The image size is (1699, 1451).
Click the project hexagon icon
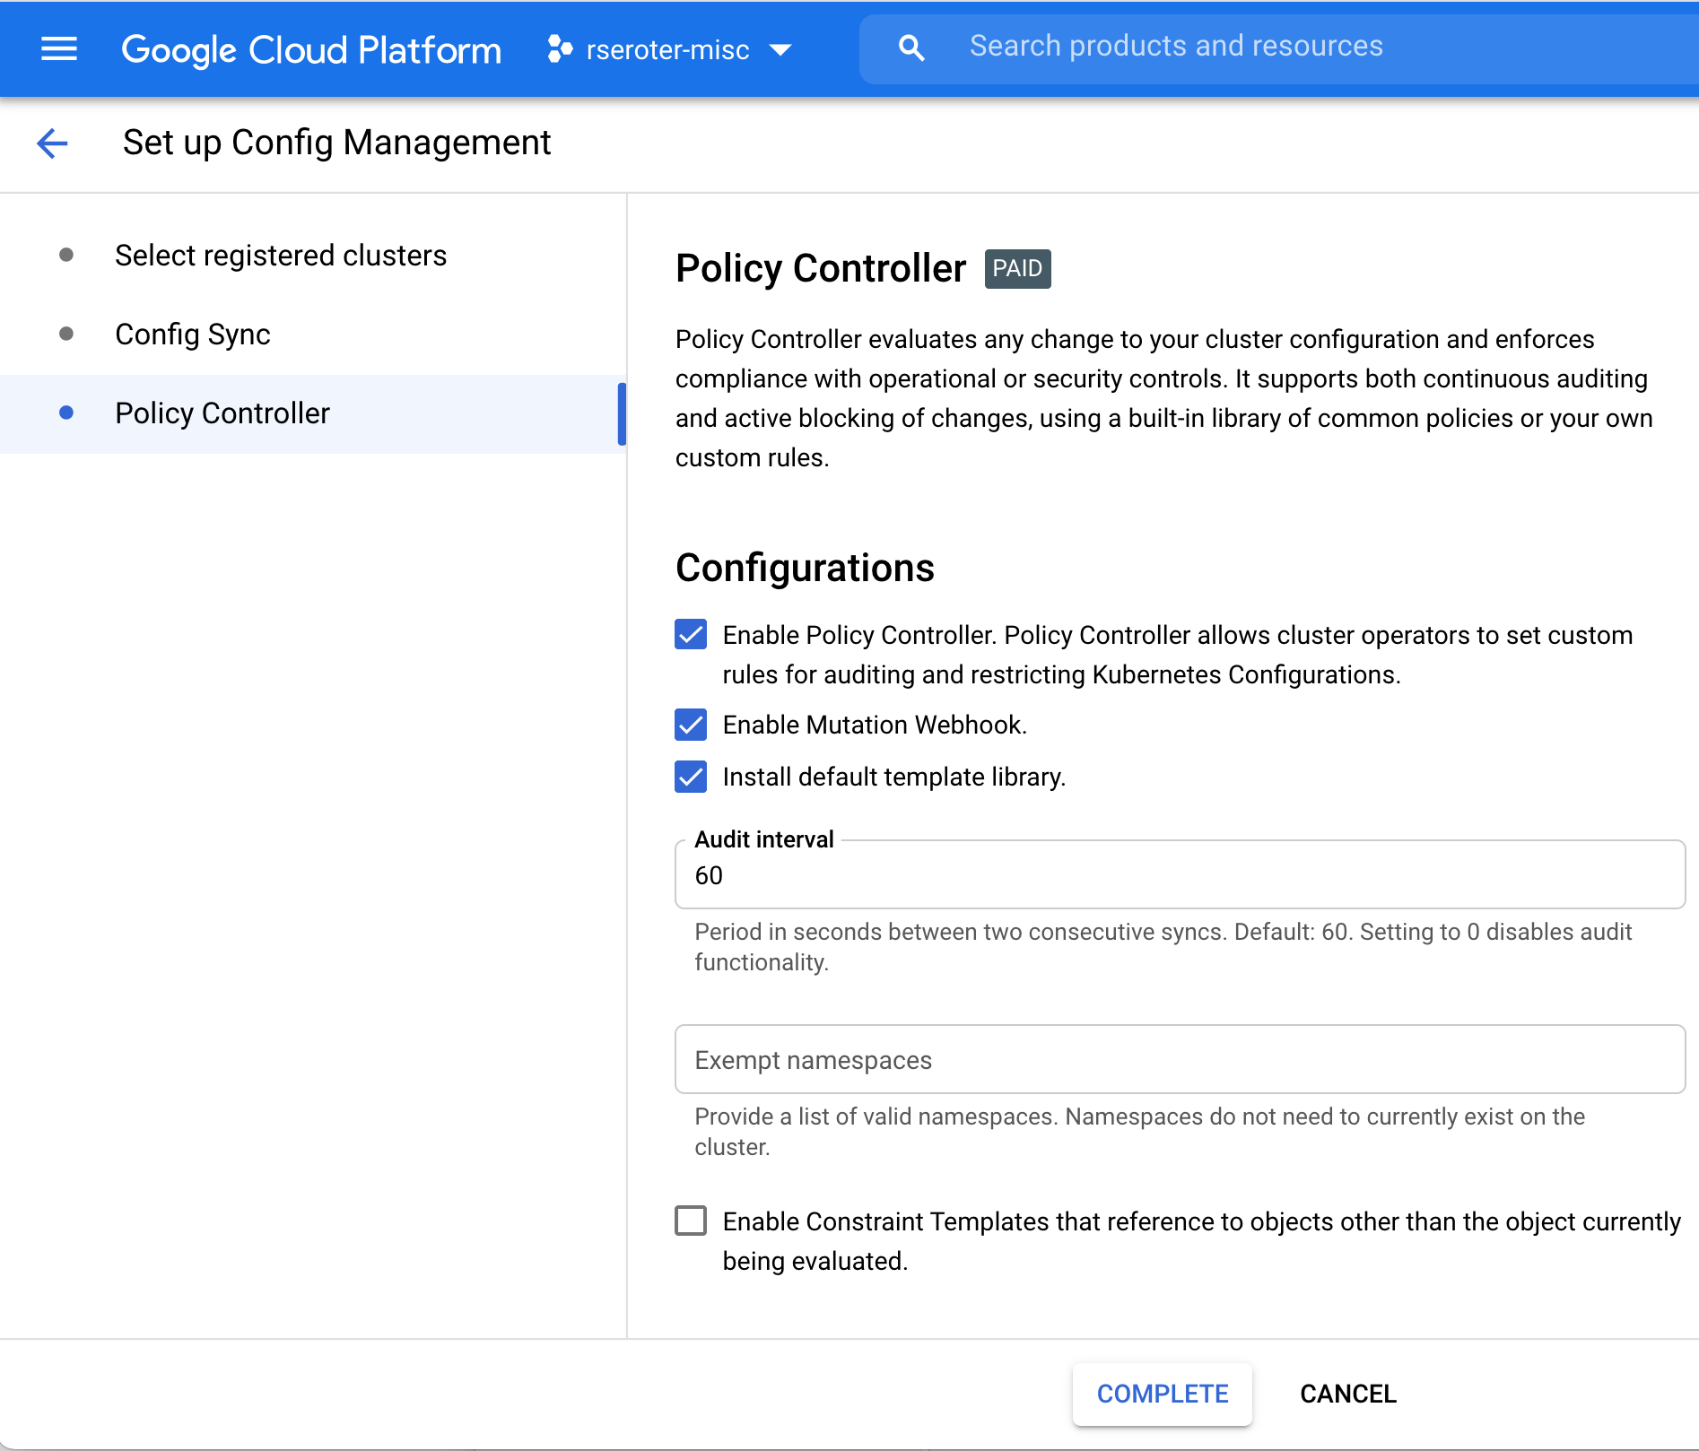pos(560,49)
